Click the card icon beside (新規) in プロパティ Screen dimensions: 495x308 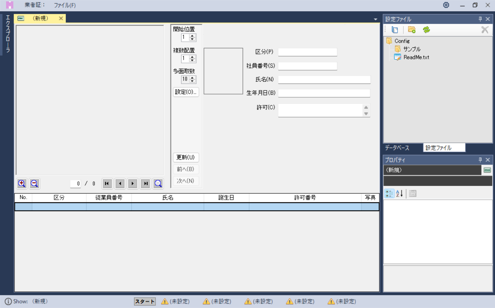pyautogui.click(x=487, y=170)
